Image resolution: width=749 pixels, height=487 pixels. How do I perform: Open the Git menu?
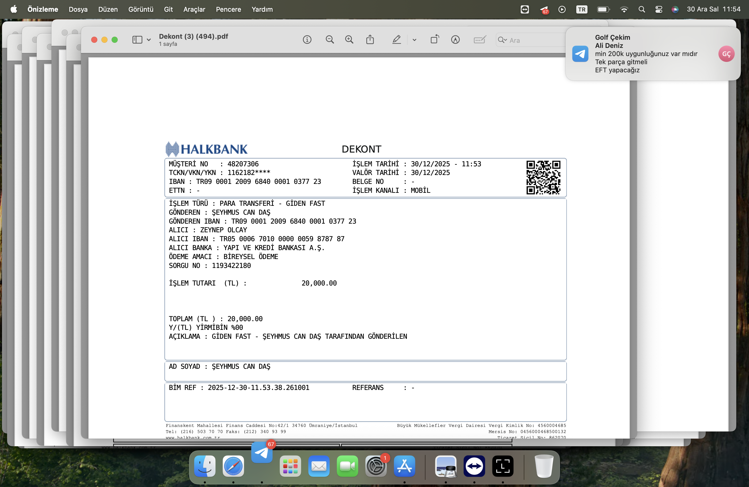coord(168,9)
